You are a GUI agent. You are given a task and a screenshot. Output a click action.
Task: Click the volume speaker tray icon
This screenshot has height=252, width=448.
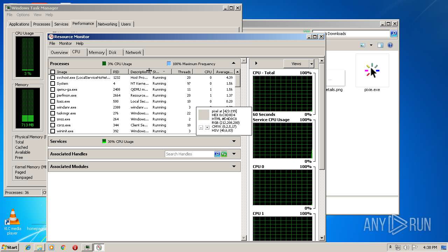click(x=407, y=247)
